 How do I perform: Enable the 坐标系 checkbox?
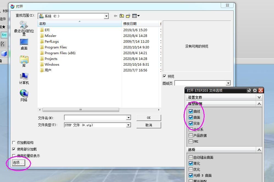[191, 129]
